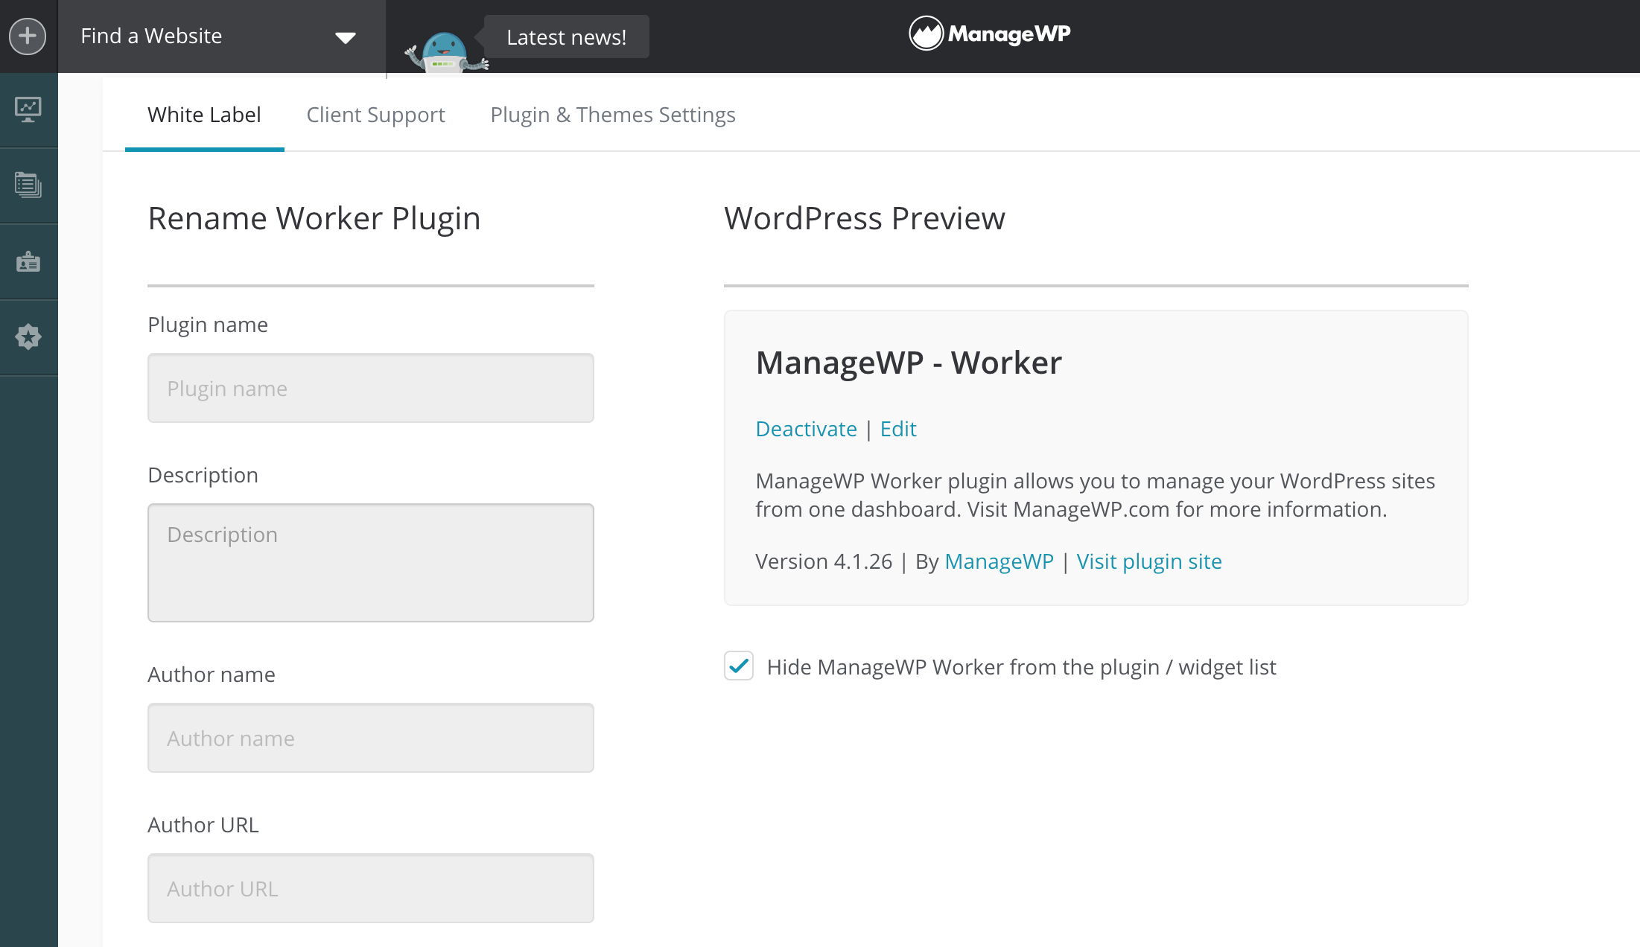
Task: Click the Deactivate plugin link
Action: (805, 428)
